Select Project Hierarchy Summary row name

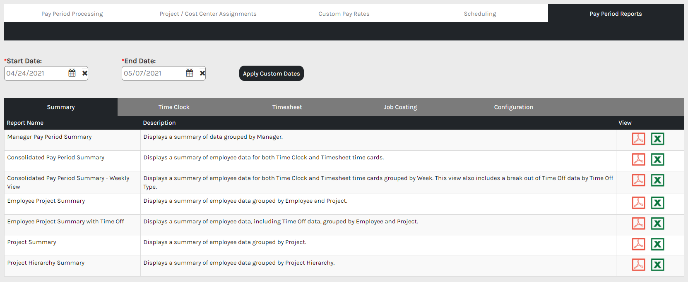point(46,263)
